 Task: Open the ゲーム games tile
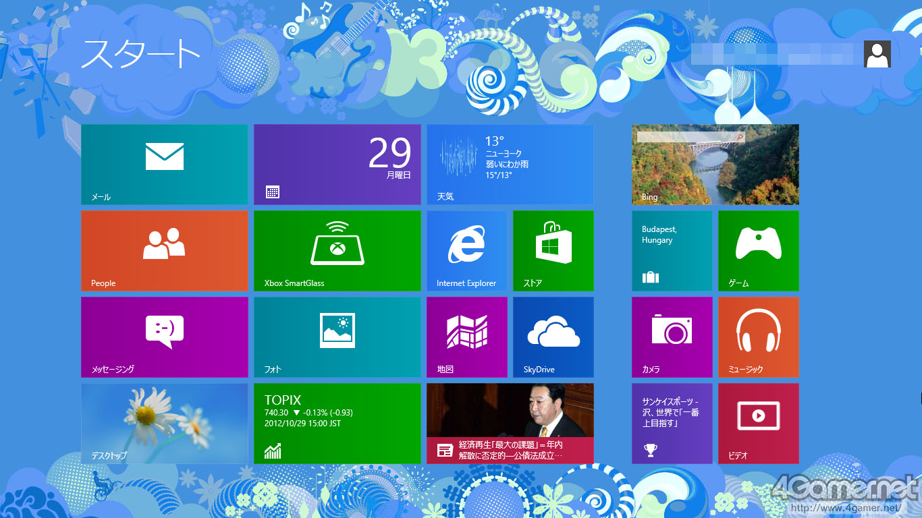(x=759, y=251)
